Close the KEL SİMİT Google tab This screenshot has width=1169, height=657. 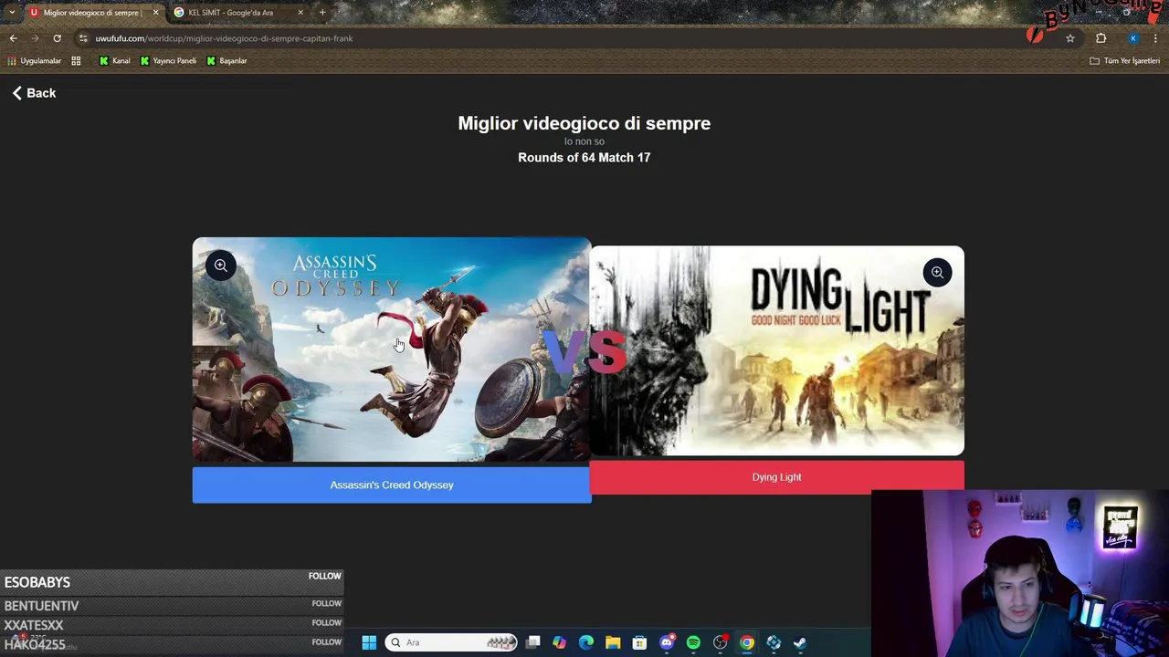[x=300, y=12]
